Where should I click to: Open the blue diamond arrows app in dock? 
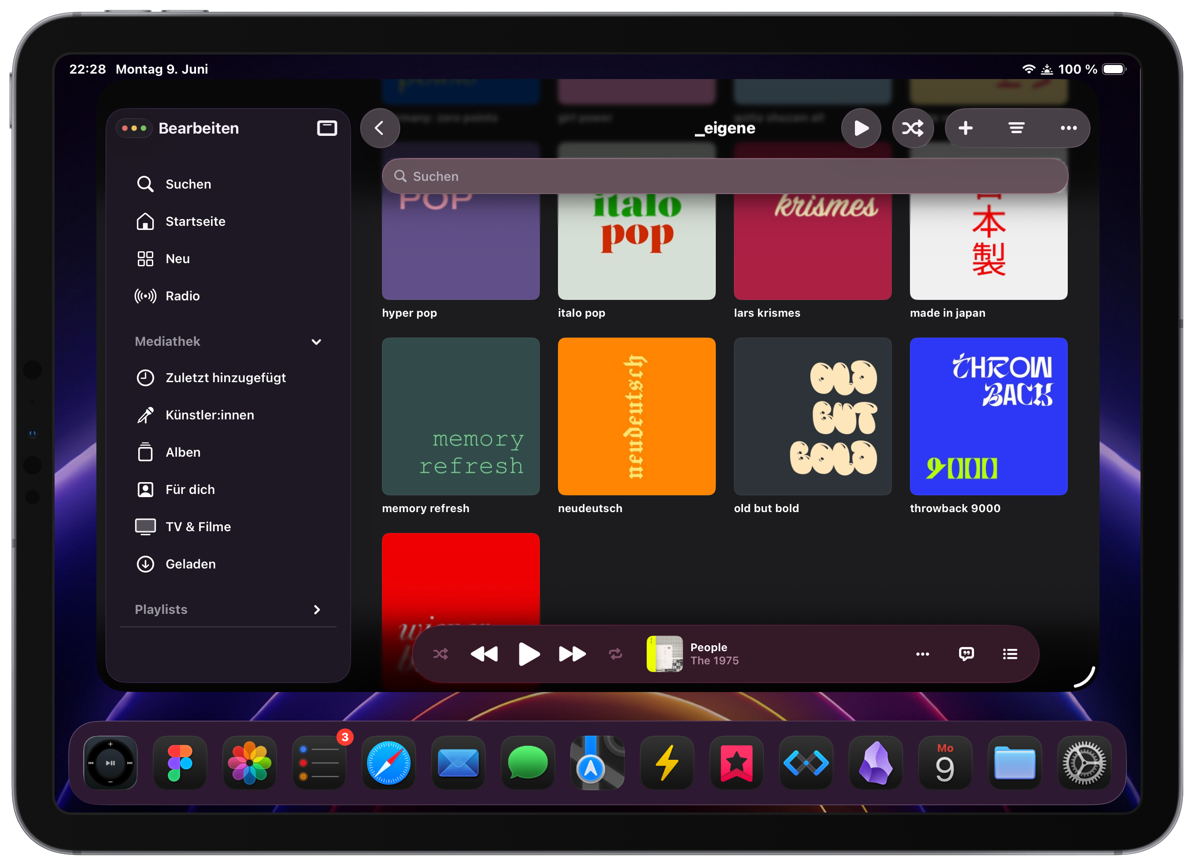806,762
